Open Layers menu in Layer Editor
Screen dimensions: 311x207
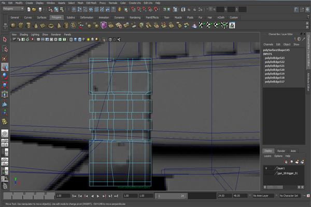click(267, 156)
